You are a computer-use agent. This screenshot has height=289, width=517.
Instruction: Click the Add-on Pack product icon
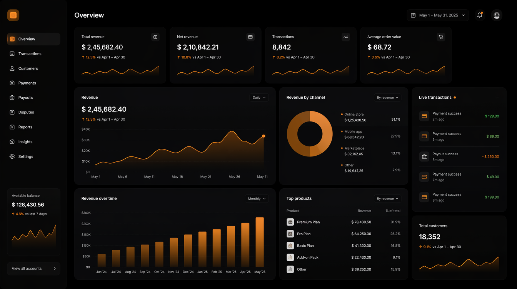(290, 257)
